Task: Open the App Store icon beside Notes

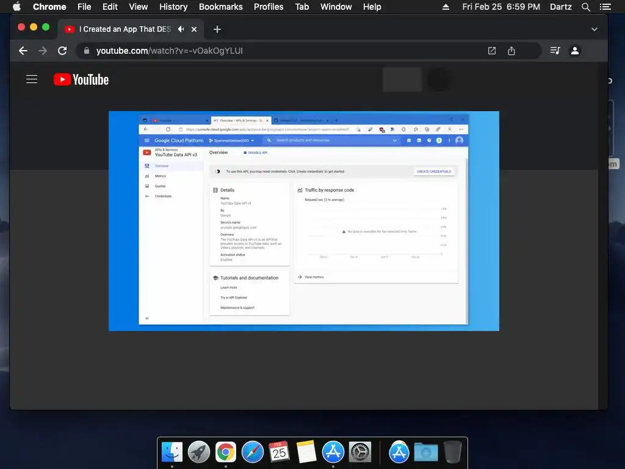Action: [x=333, y=453]
